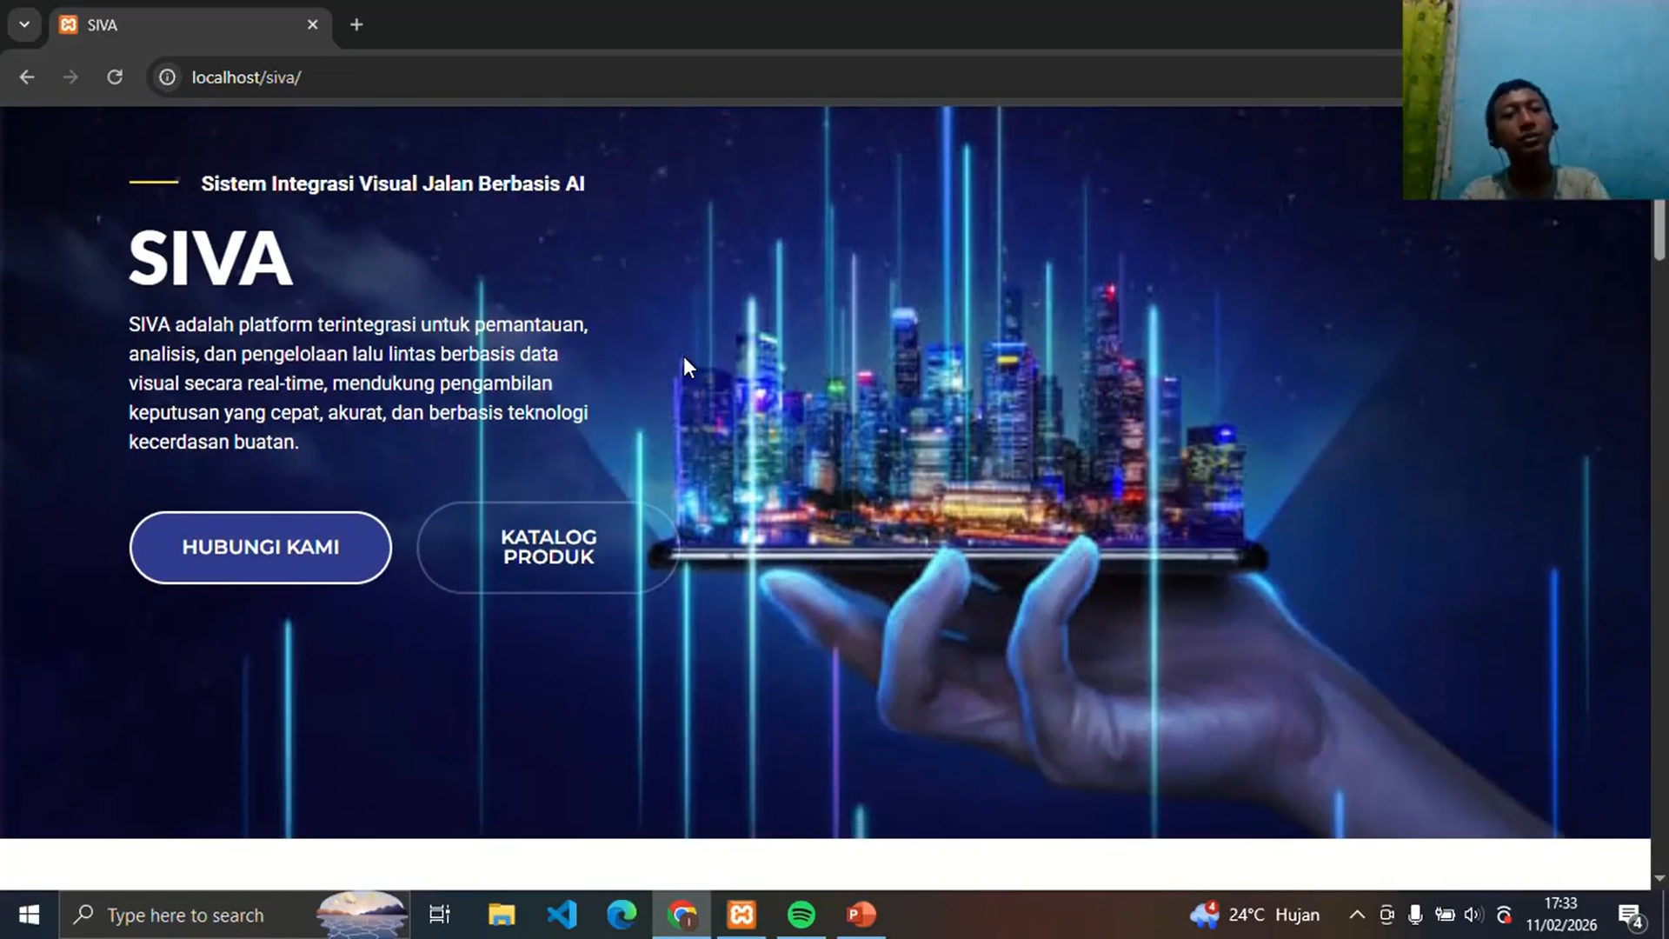
Task: Open Microsoft Edge from taskbar
Action: (x=622, y=915)
